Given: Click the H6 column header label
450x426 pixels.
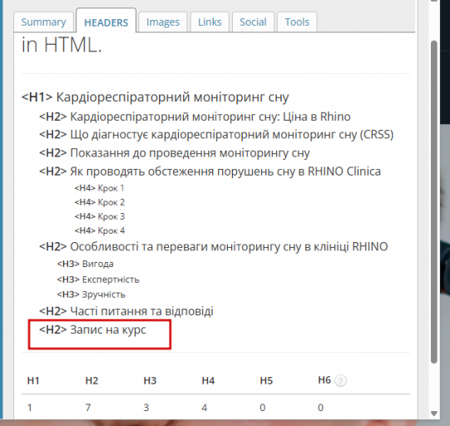Looking at the screenshot, I should pyautogui.click(x=324, y=380).
